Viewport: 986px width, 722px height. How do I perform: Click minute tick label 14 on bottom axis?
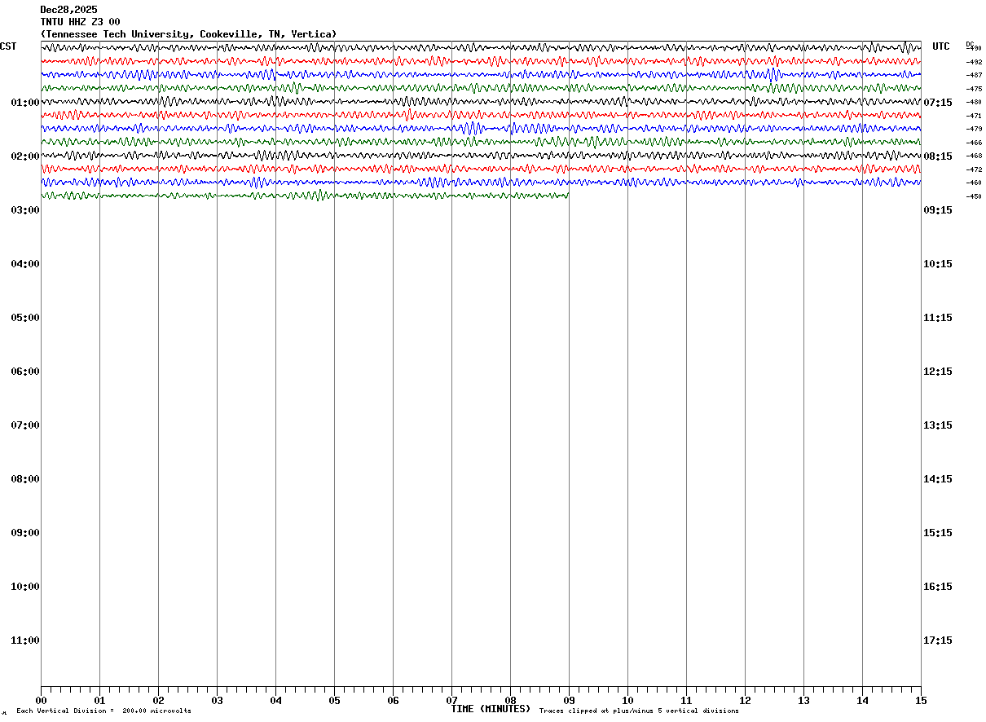[x=862, y=701]
